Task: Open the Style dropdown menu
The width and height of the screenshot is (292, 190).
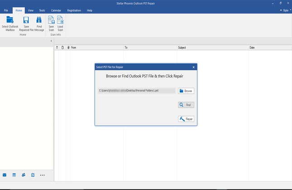Action: [x=285, y=10]
